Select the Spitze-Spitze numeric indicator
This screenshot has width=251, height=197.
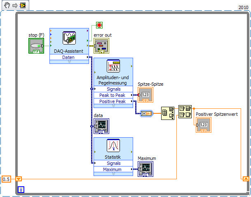coord(145,95)
